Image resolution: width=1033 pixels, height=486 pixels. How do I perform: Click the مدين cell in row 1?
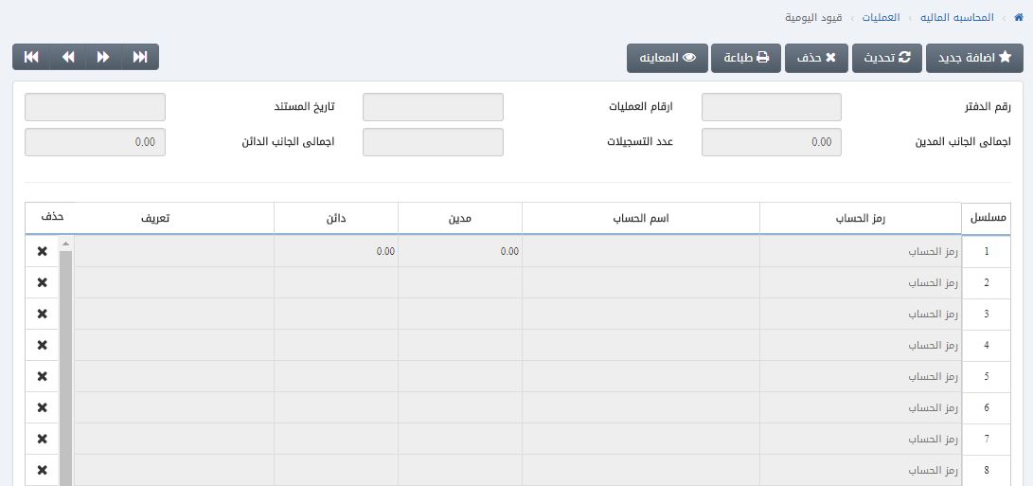(460, 252)
